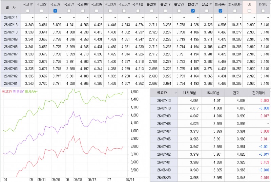Select the 26/07/13 date row
The height and width of the screenshot is (182, 271).
point(135,25)
